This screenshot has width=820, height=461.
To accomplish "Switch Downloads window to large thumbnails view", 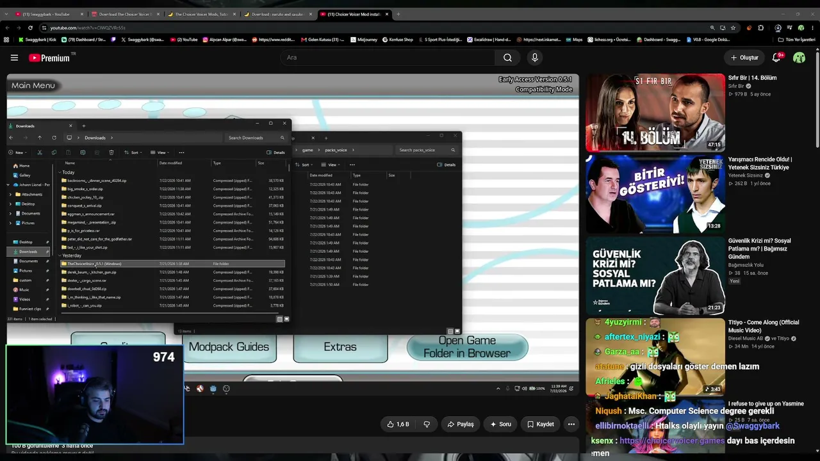I will click(x=286, y=319).
